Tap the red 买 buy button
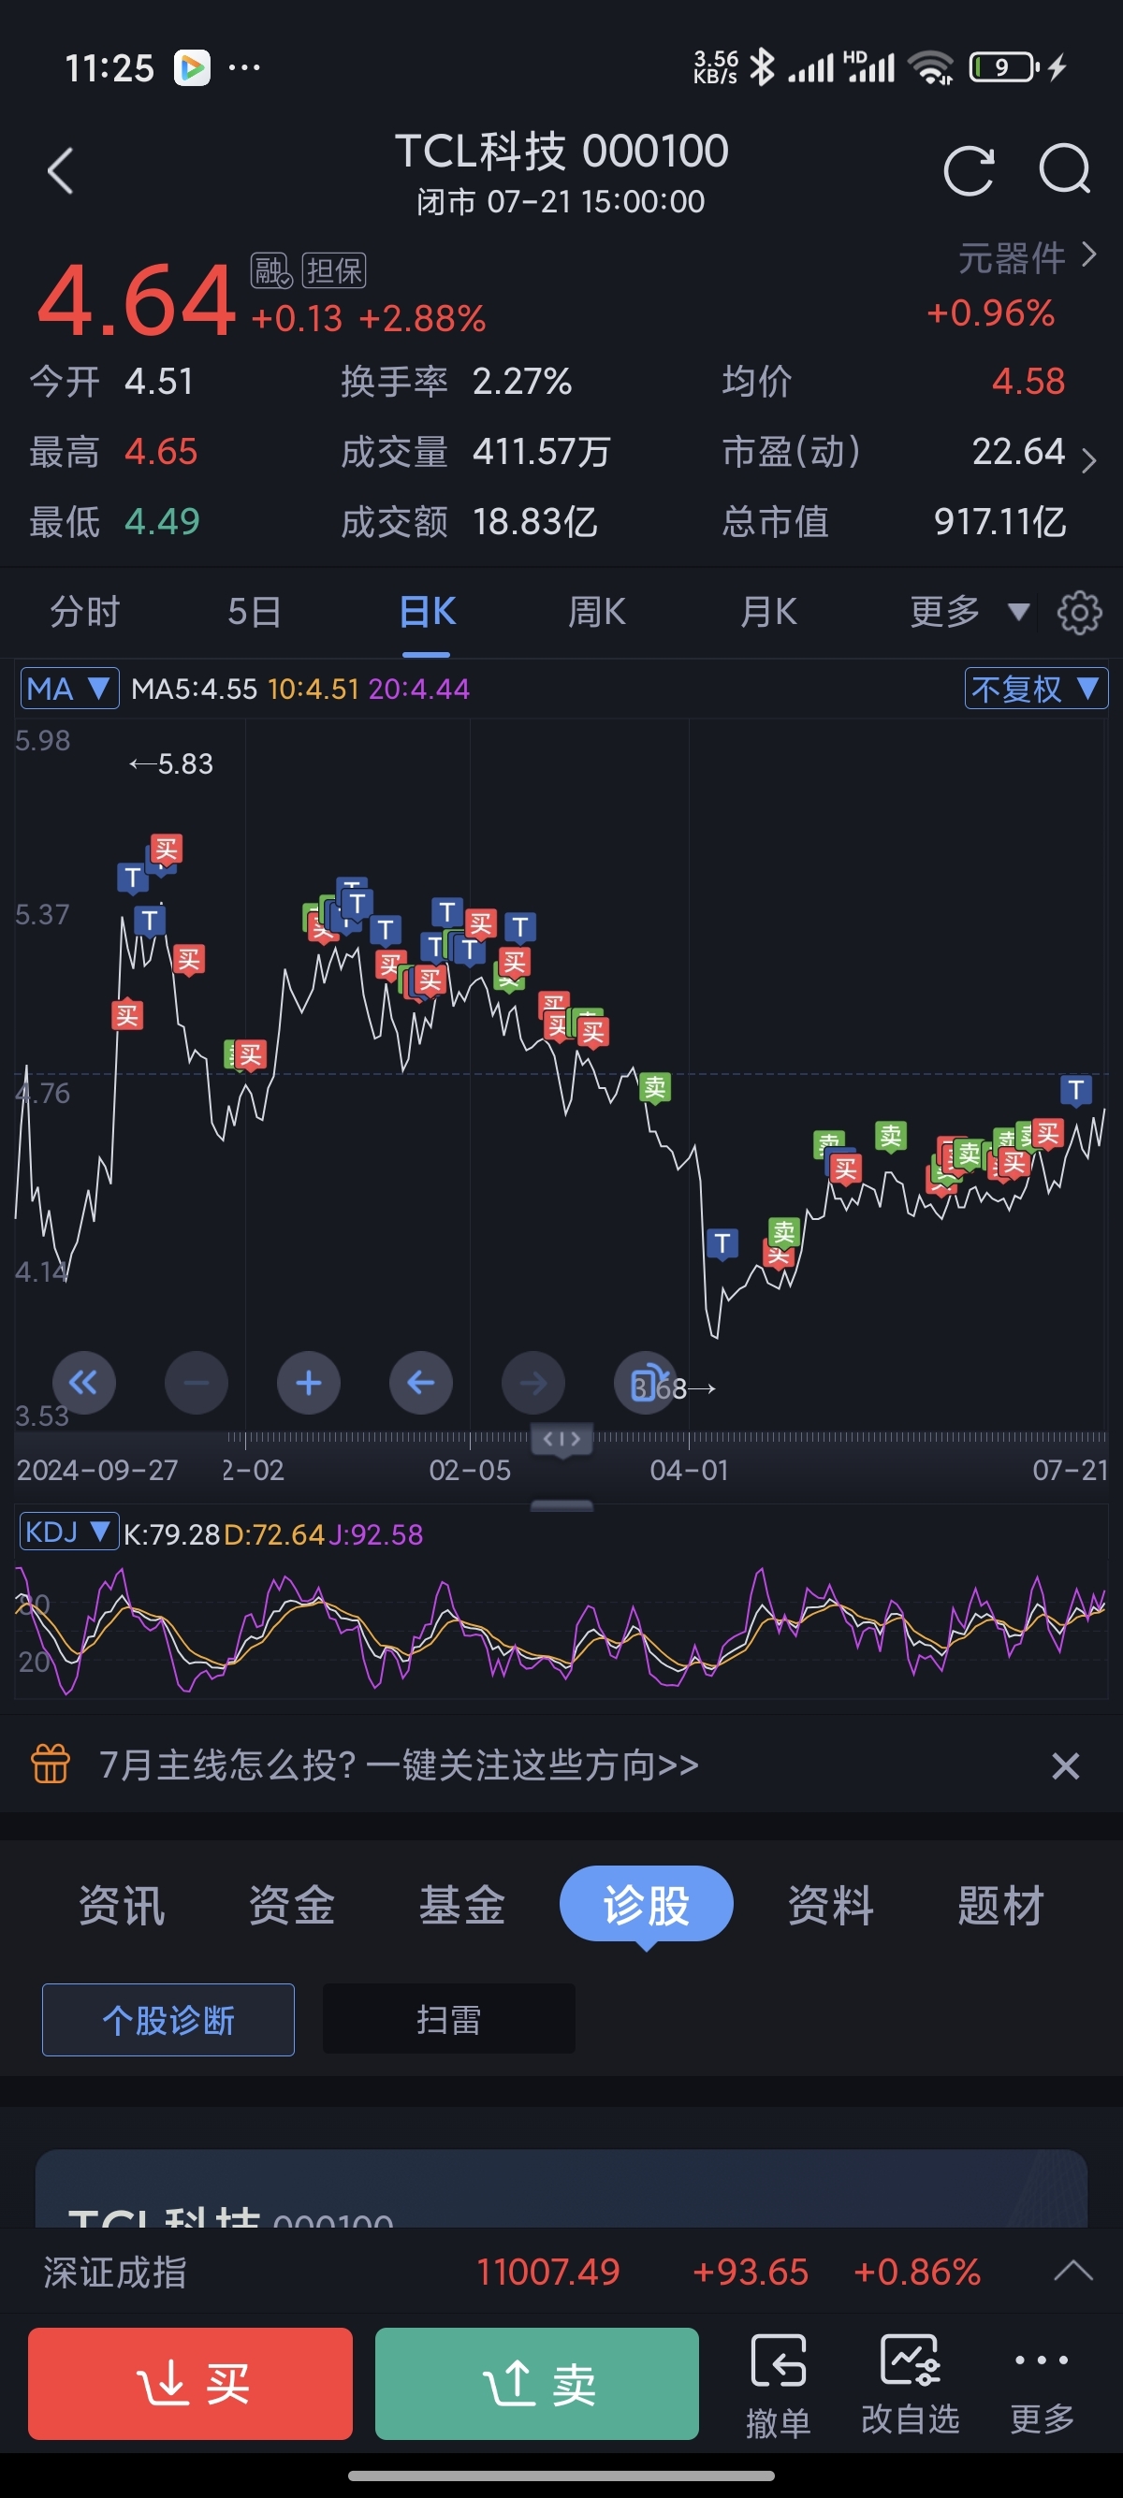The width and height of the screenshot is (1123, 2498). (x=190, y=2384)
